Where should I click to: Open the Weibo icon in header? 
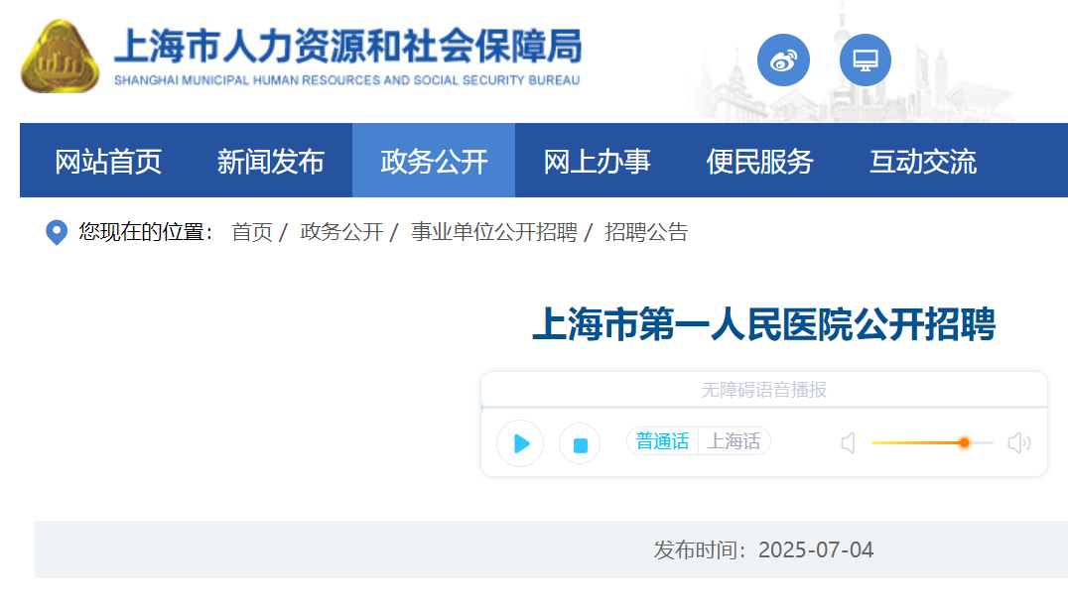[x=783, y=60]
